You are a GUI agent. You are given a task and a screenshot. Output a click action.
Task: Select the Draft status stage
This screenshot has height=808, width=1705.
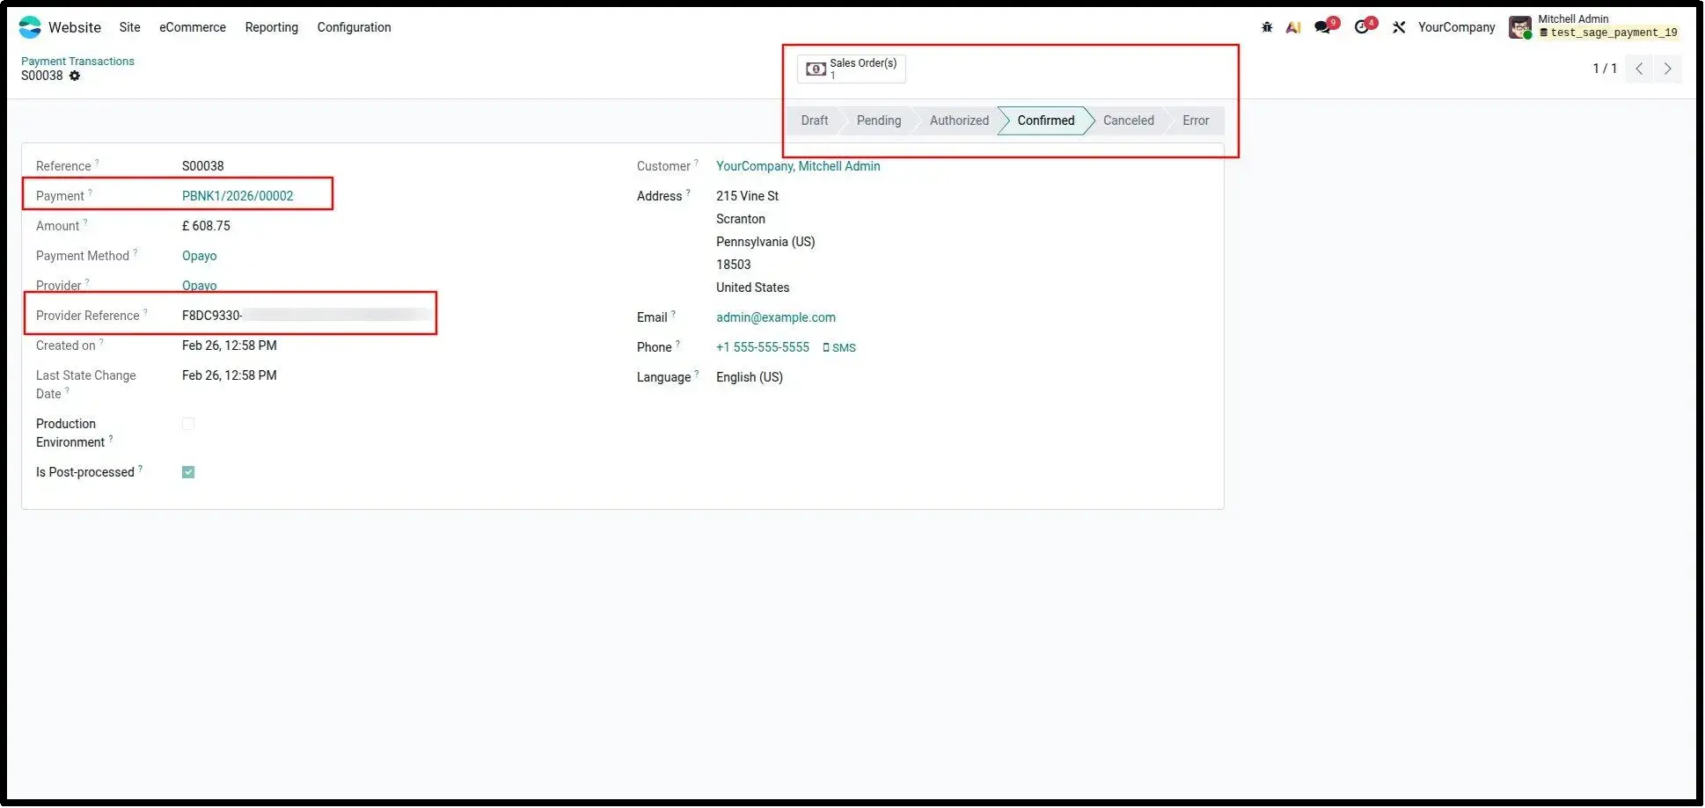click(814, 120)
